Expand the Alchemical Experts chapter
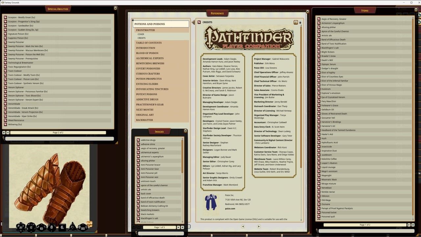Screen dimensions: 421x237 click(x=150, y=58)
